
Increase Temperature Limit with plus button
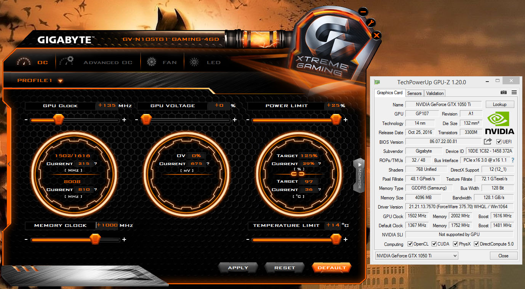pyautogui.click(x=346, y=239)
